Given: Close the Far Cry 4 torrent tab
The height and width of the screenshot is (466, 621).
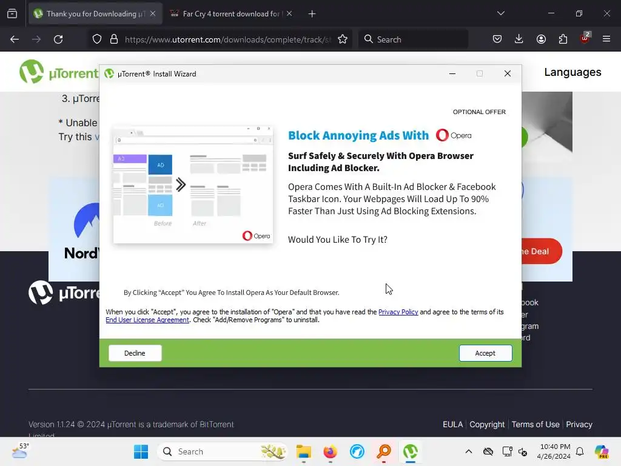Looking at the screenshot, I should click(x=289, y=13).
